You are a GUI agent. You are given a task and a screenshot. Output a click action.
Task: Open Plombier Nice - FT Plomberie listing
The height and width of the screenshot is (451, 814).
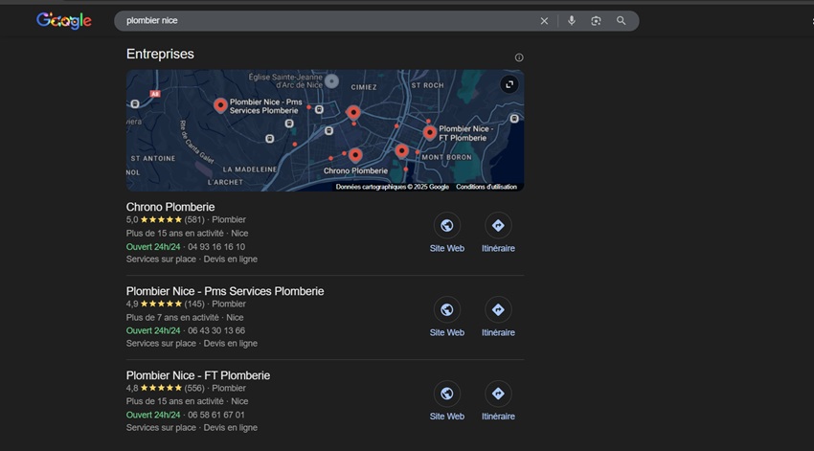pyautogui.click(x=198, y=375)
